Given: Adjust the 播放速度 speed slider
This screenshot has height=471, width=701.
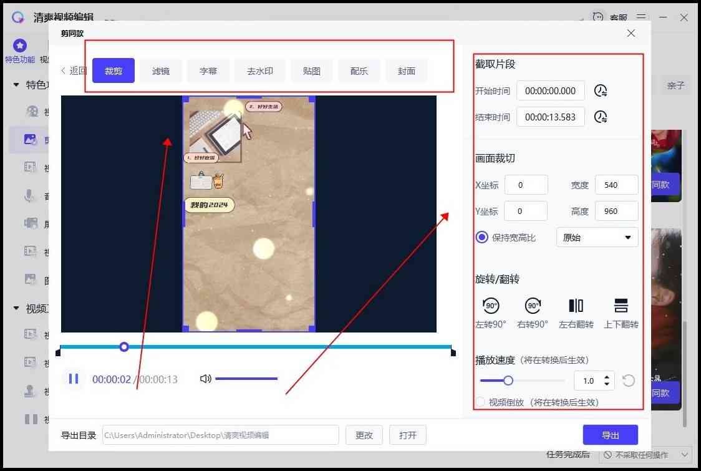Looking at the screenshot, I should click(x=508, y=381).
